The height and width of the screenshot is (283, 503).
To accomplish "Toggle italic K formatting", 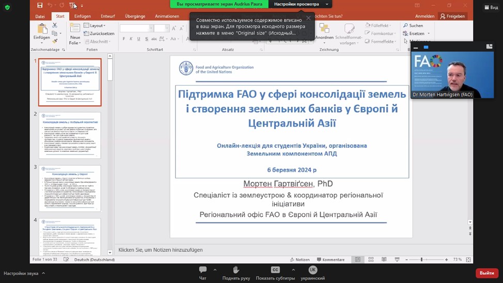I will 131,39.
